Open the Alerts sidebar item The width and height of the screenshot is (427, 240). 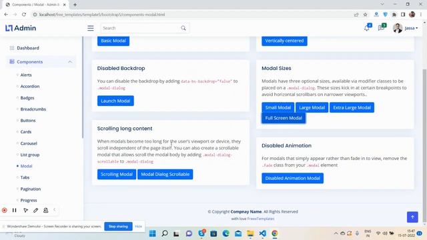click(26, 75)
